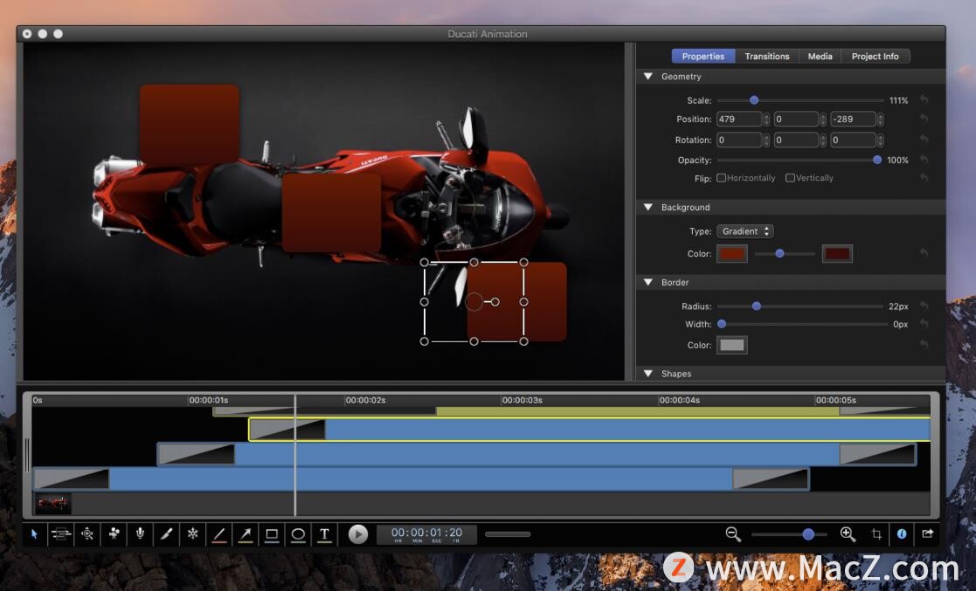Zoom out the timeline with magnifier minus

(732, 533)
